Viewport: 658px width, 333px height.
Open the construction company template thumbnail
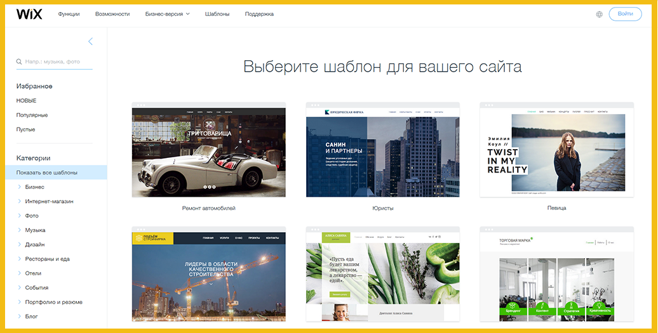pos(208,276)
